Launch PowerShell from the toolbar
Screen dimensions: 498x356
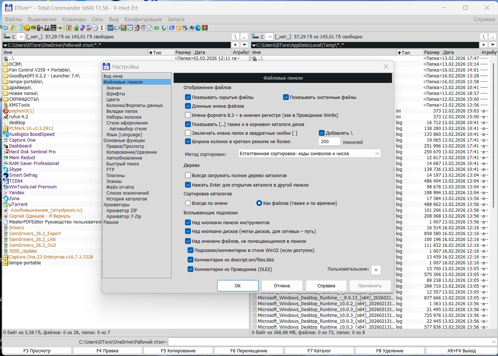coord(171,28)
